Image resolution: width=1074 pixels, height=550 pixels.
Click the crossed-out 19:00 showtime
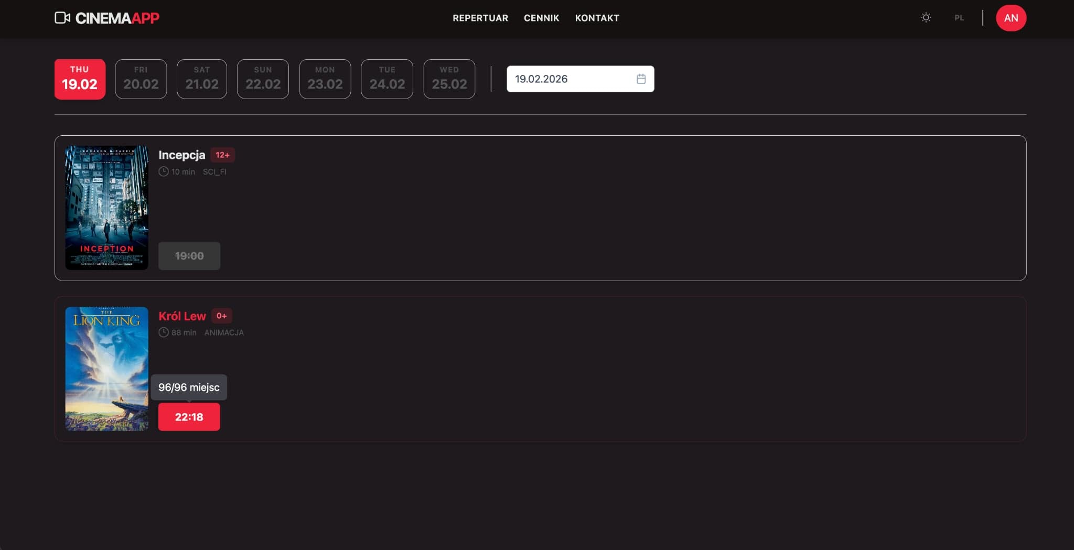pyautogui.click(x=189, y=255)
